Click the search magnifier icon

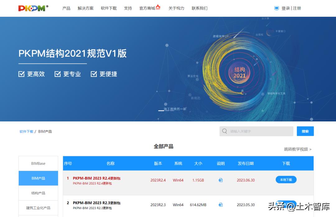[224, 131]
